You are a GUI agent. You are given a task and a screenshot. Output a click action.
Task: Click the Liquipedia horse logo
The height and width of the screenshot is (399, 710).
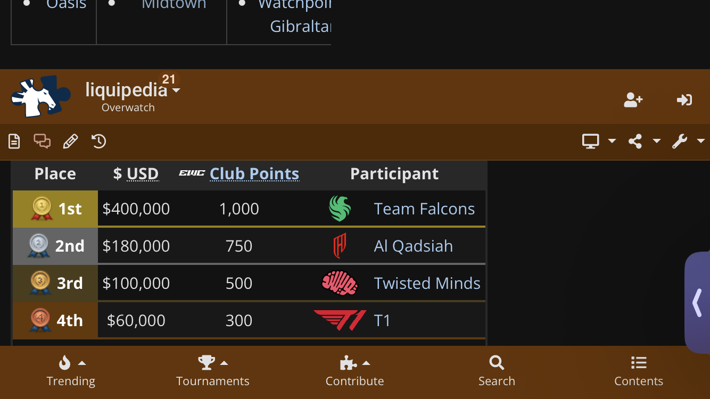[40, 96]
